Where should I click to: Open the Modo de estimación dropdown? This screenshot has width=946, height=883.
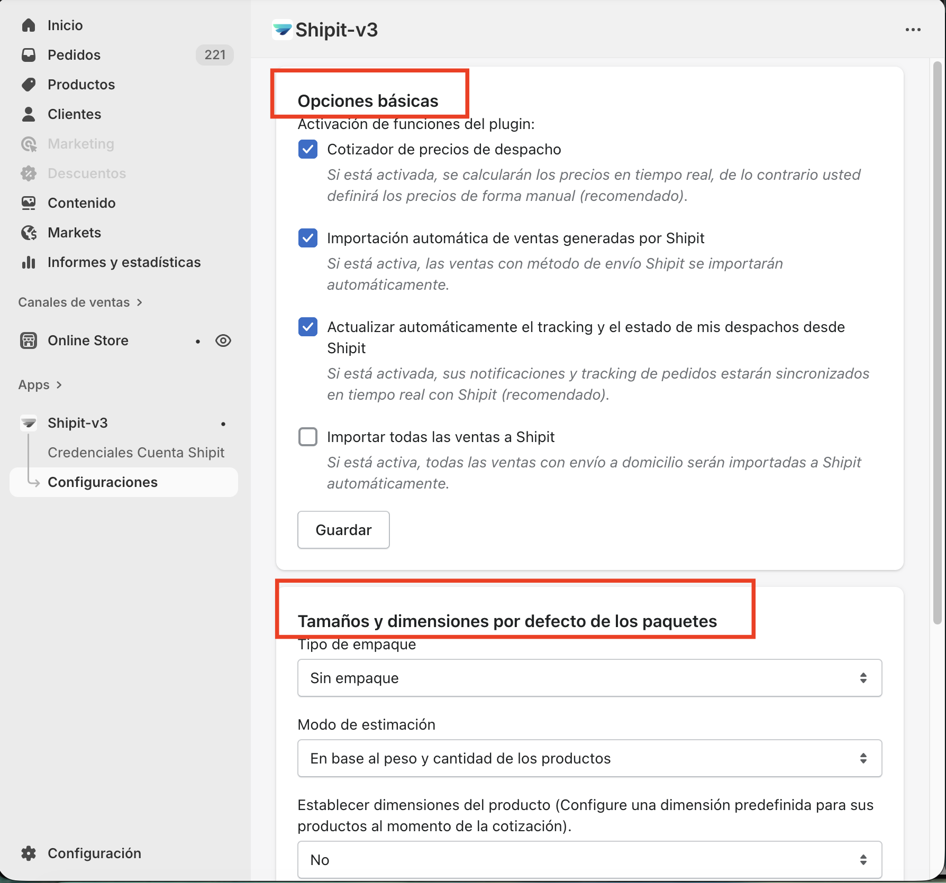tap(589, 758)
